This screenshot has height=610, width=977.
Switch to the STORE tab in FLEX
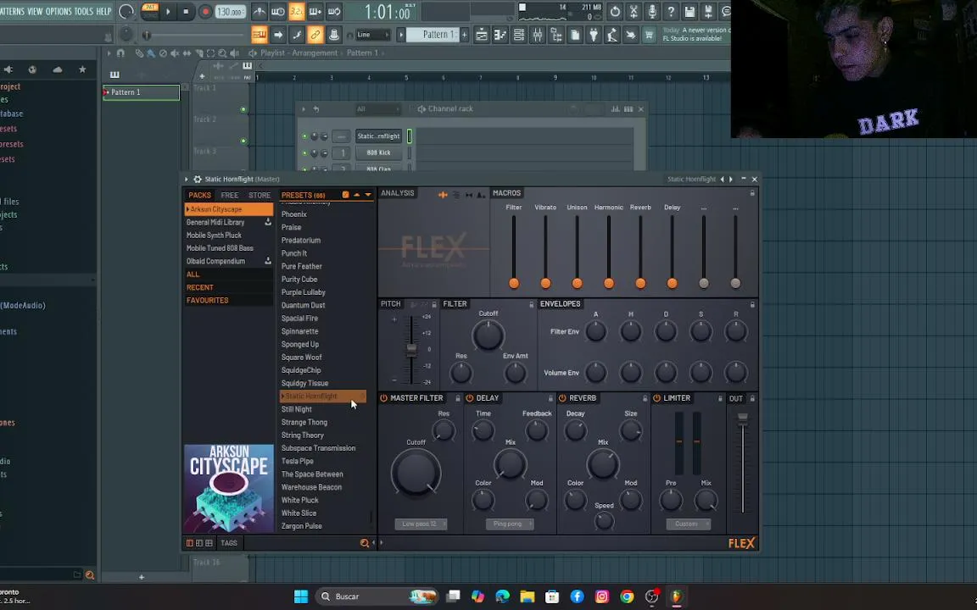[260, 196]
